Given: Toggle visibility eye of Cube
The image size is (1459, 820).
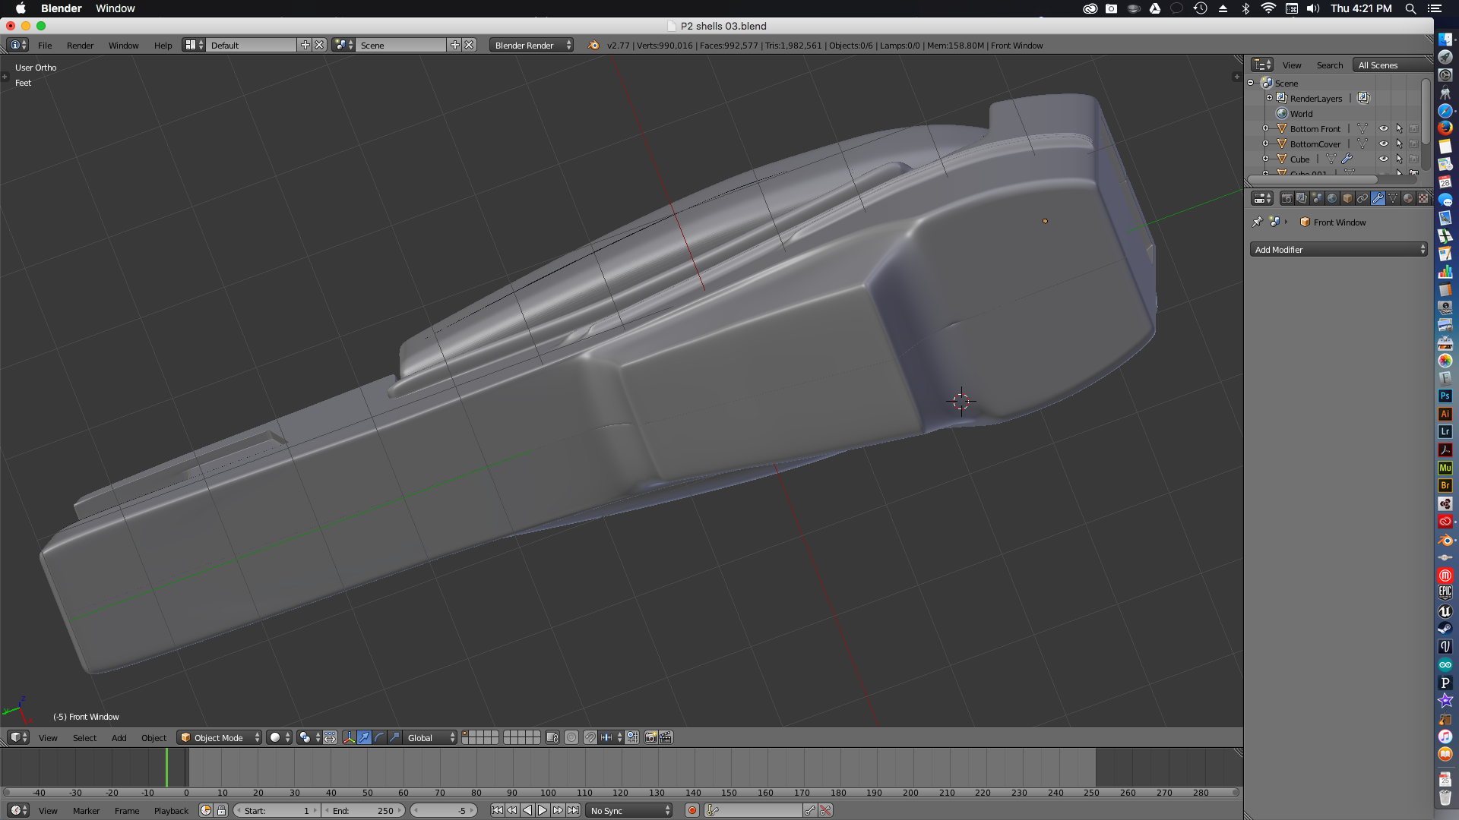Looking at the screenshot, I should point(1384,159).
